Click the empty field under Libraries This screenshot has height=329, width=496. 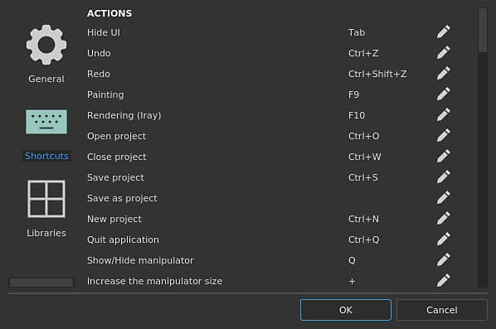tap(41, 283)
